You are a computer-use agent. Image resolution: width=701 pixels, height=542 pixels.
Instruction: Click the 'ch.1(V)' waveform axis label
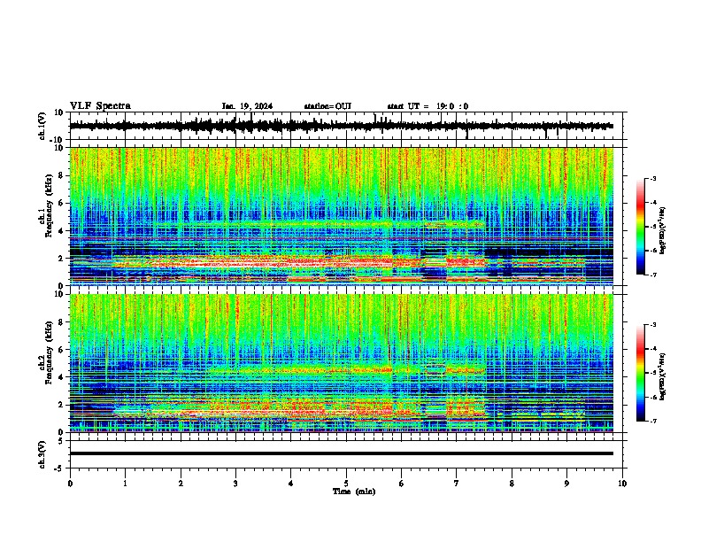click(x=42, y=126)
